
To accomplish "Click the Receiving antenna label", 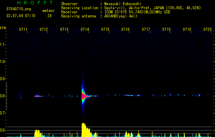I will [x=79, y=16].
